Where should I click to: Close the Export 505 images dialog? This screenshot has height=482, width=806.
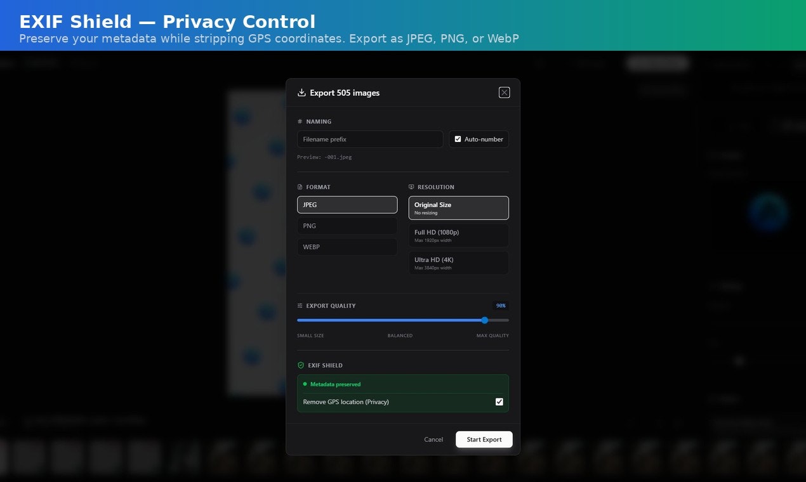click(505, 93)
